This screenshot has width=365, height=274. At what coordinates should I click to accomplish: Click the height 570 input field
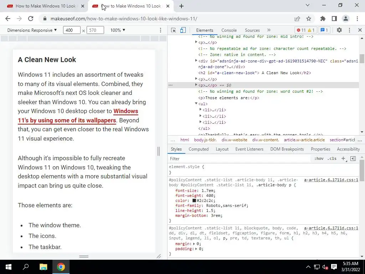click(95, 30)
